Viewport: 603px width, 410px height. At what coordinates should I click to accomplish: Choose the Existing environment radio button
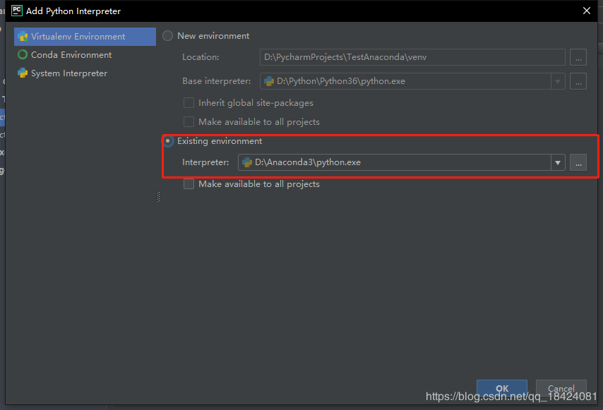point(167,141)
